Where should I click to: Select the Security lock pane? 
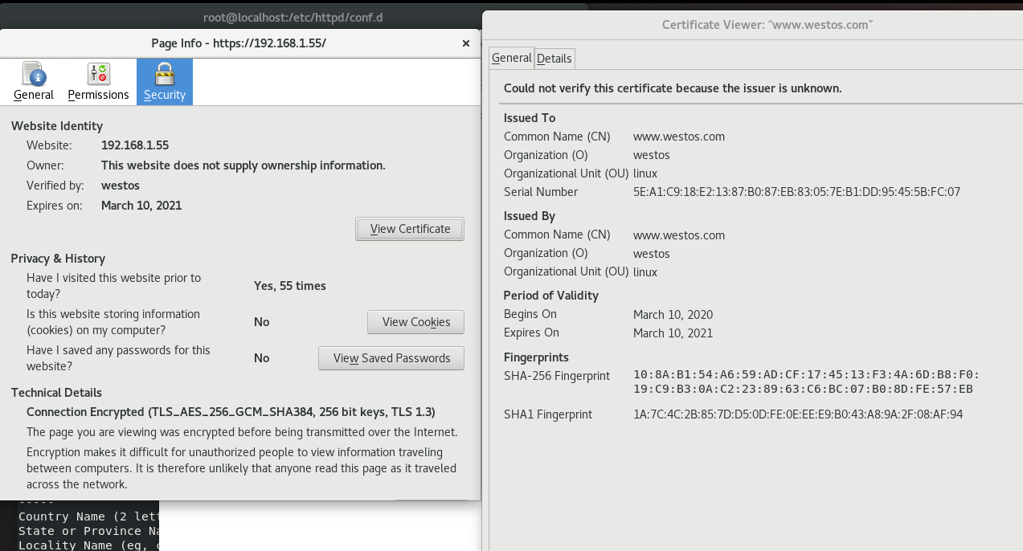[165, 82]
